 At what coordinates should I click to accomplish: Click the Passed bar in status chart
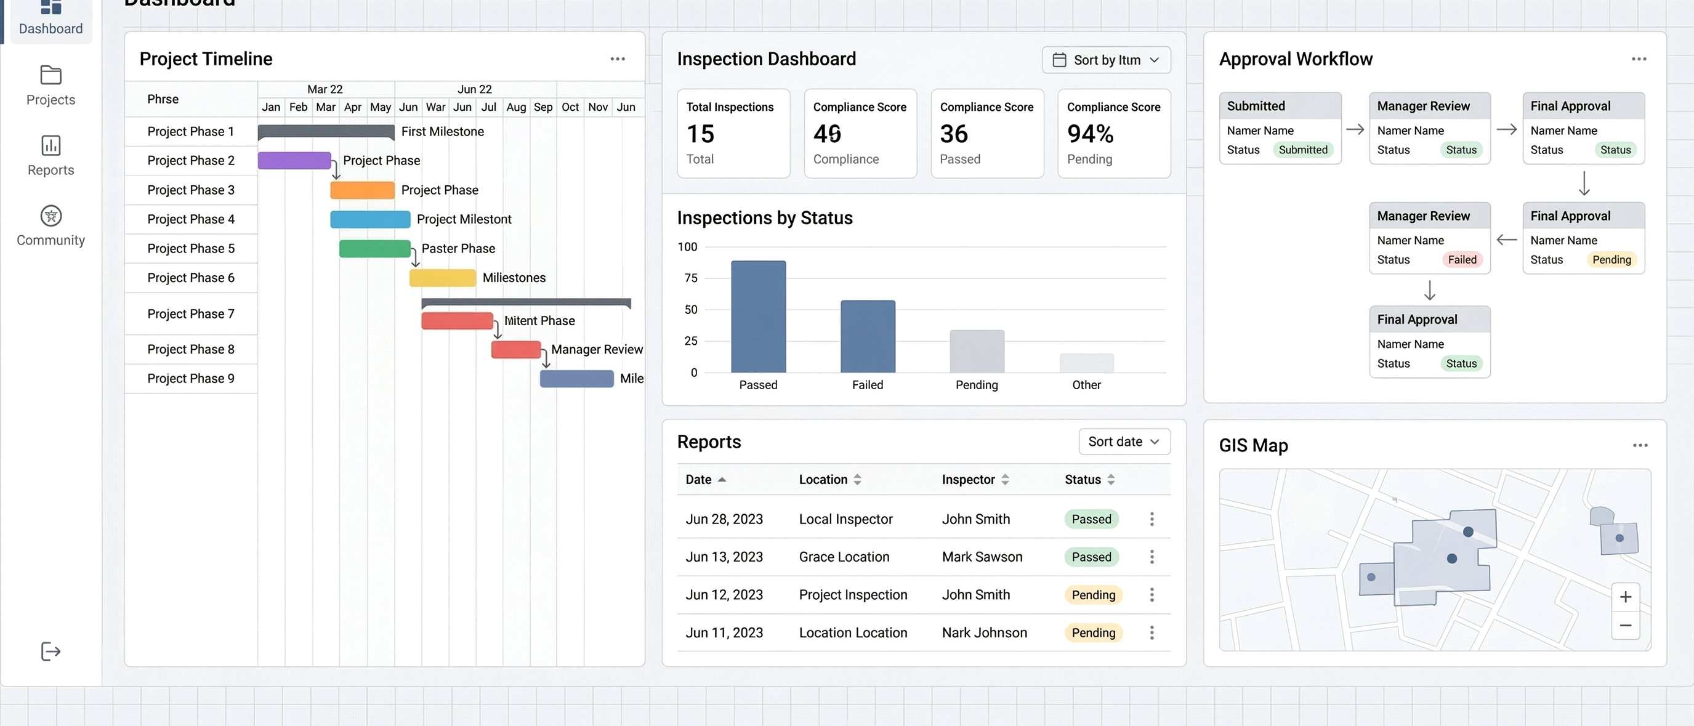(x=757, y=317)
